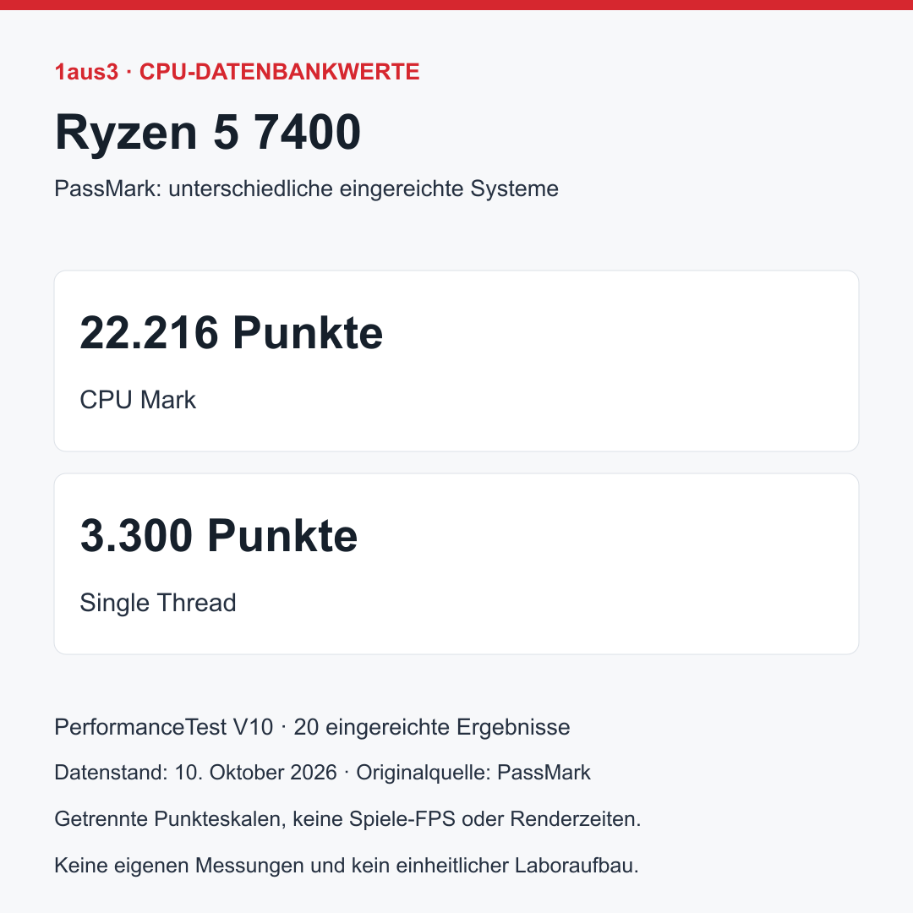
Task: Click 'PerformanceTest V10 · 20 eingereichte Ergebnisse' line
Action: pyautogui.click(x=312, y=727)
